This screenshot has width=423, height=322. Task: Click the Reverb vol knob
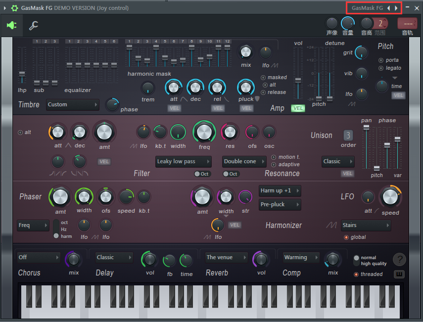[x=261, y=260]
